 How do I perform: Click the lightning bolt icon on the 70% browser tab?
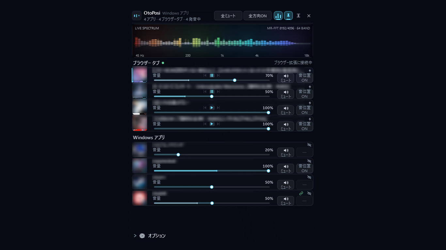(310, 71)
